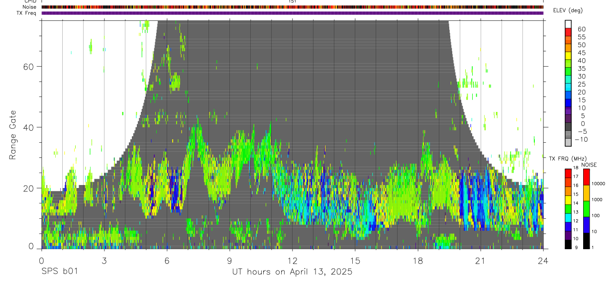
Task: Click the red NOISE swatch above 10000
Action: point(586,177)
